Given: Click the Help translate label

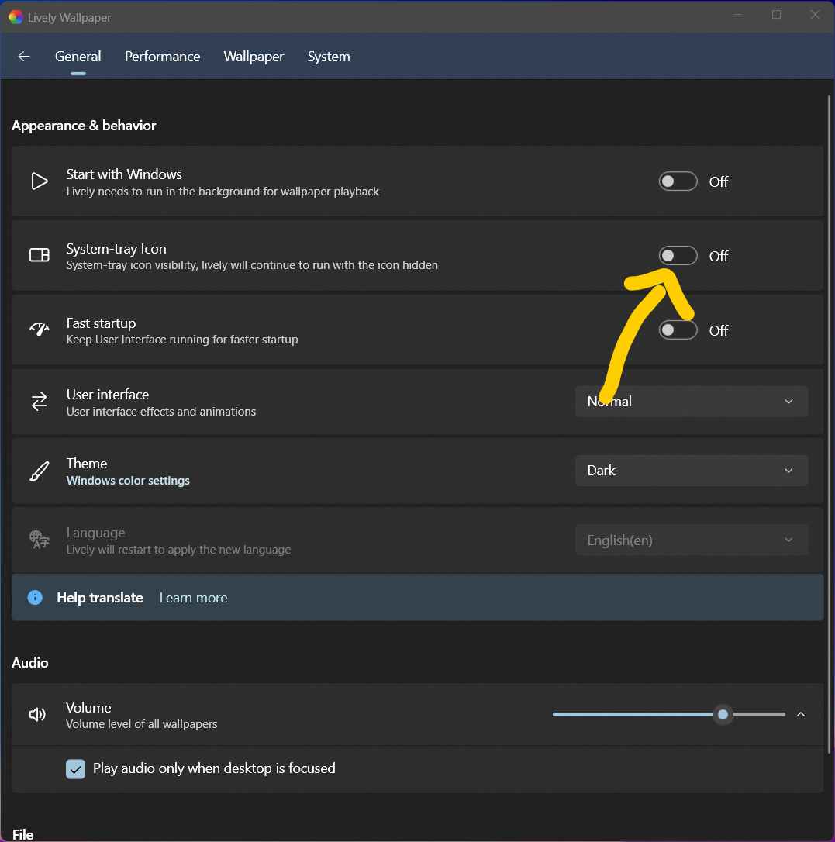Looking at the screenshot, I should coord(100,598).
